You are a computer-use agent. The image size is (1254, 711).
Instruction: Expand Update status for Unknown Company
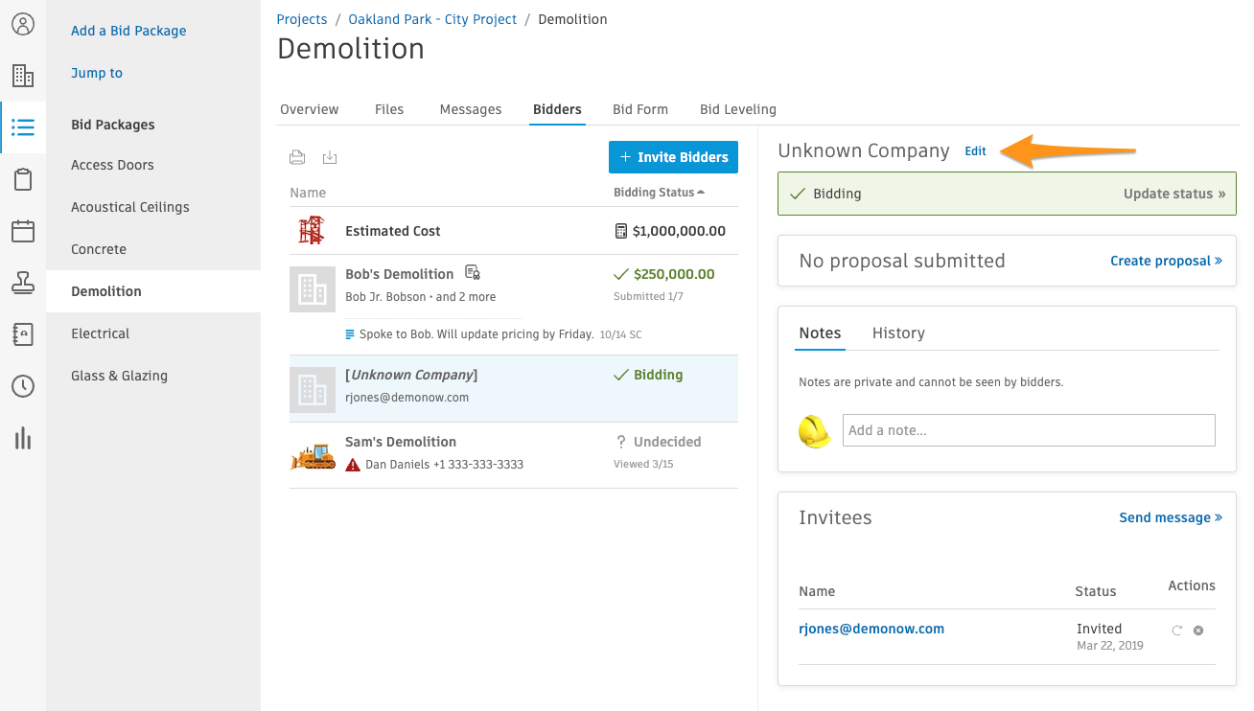[1174, 194]
